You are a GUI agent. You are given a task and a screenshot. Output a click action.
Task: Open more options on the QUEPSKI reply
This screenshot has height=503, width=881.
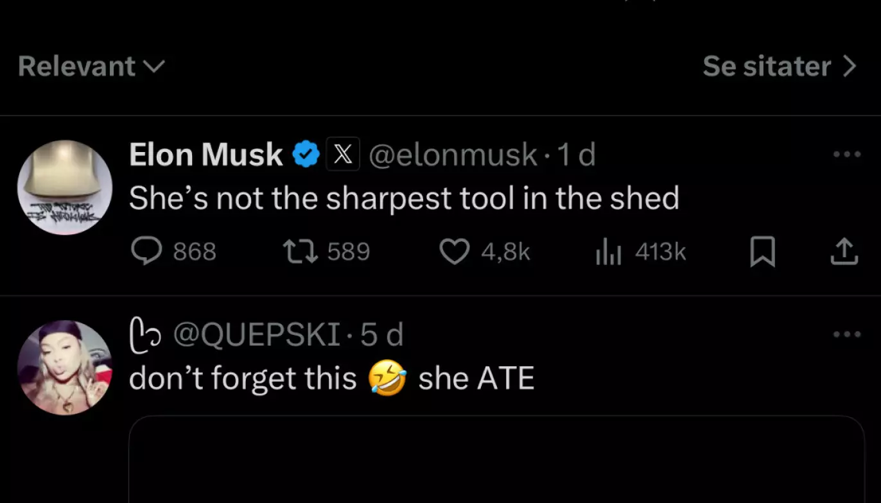click(x=846, y=334)
